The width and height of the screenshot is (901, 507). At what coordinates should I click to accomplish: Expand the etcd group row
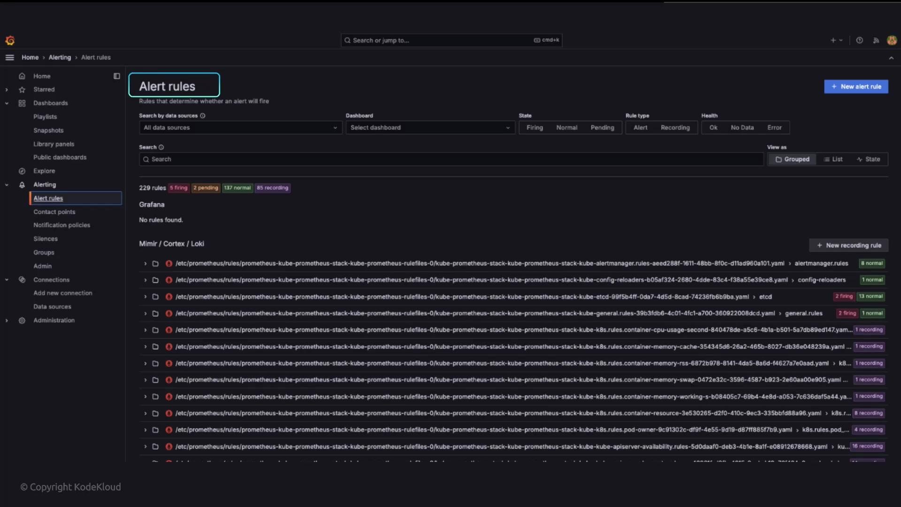pyautogui.click(x=145, y=297)
